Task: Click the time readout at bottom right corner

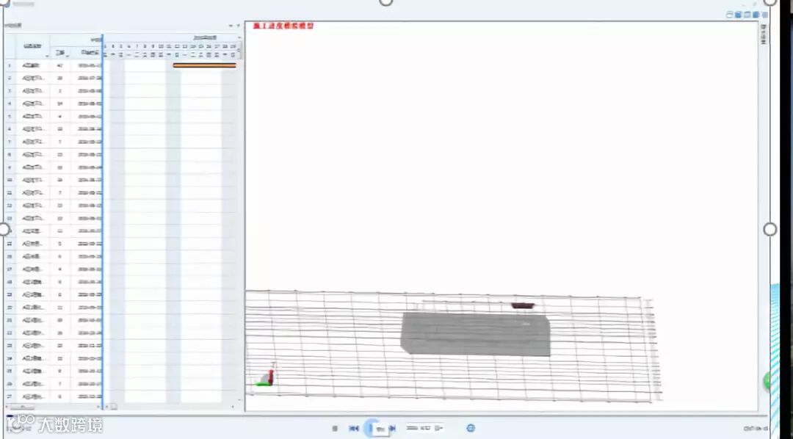Action: point(756,429)
